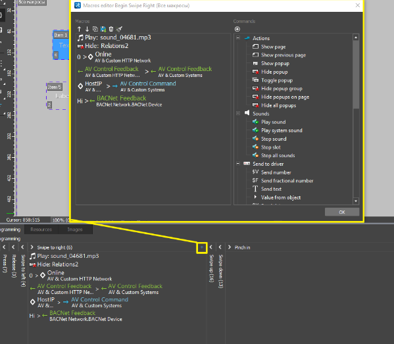Open macros editor via plus on Swipe right
394x344 pixels.
pos(202,248)
